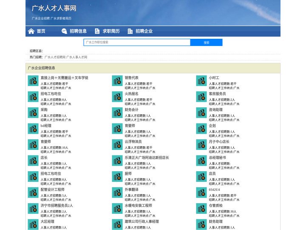Open the 客房服务员 job listing

pos(218,94)
